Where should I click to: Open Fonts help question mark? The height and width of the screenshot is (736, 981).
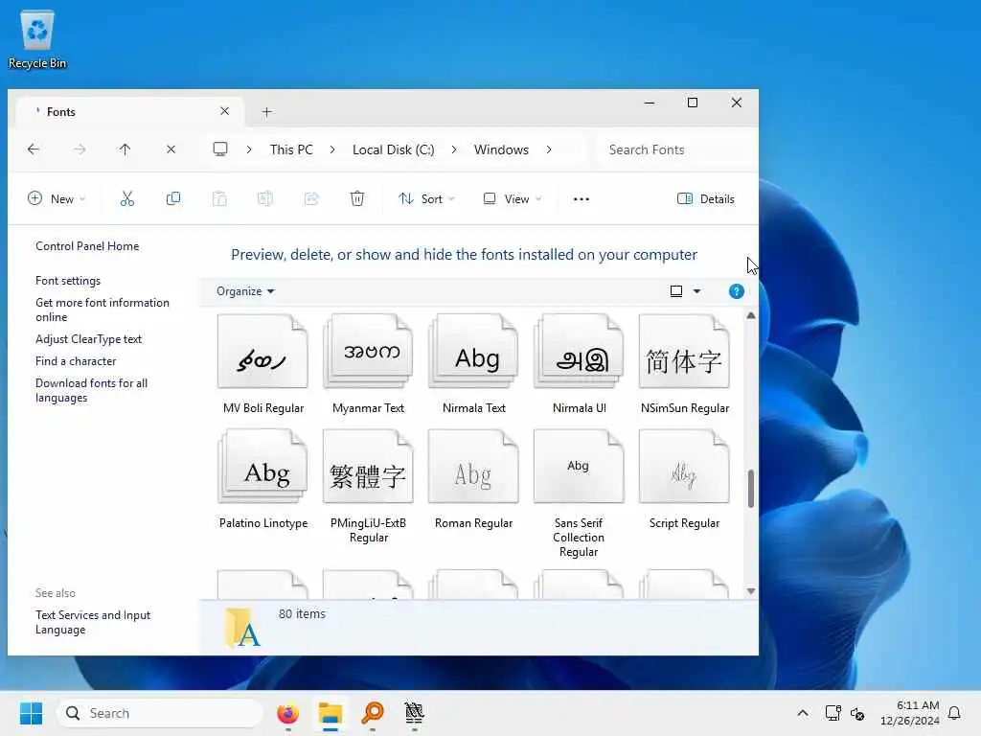click(x=737, y=291)
